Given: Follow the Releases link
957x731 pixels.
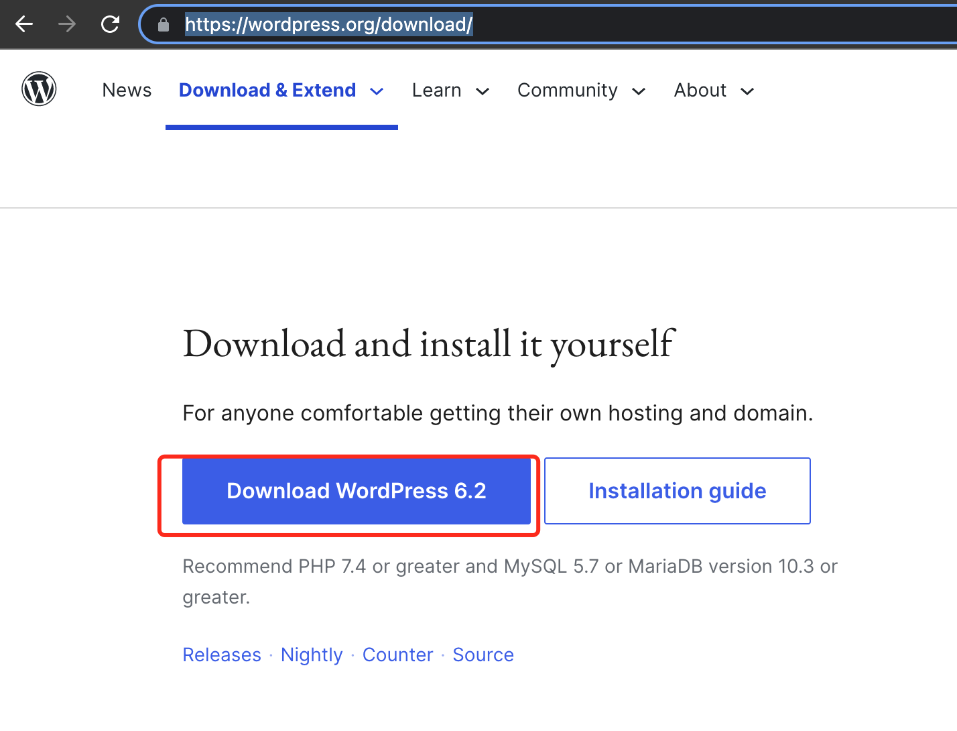Looking at the screenshot, I should click(222, 655).
